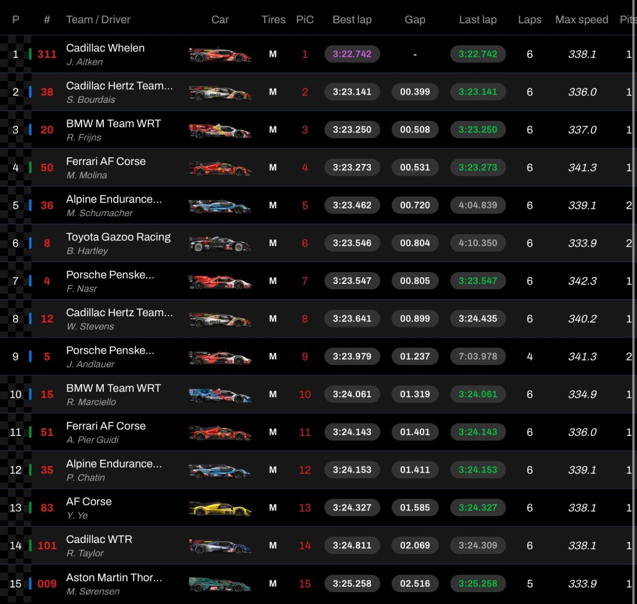Viewport: 637px width, 604px height.
Task: Select driver name M. Schumacher
Action: click(x=100, y=213)
